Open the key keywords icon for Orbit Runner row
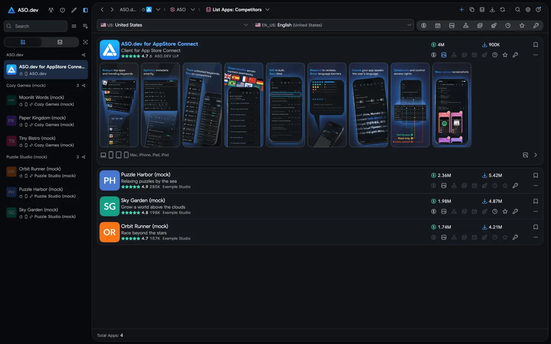The width and height of the screenshot is (551, 344). pyautogui.click(x=515, y=237)
